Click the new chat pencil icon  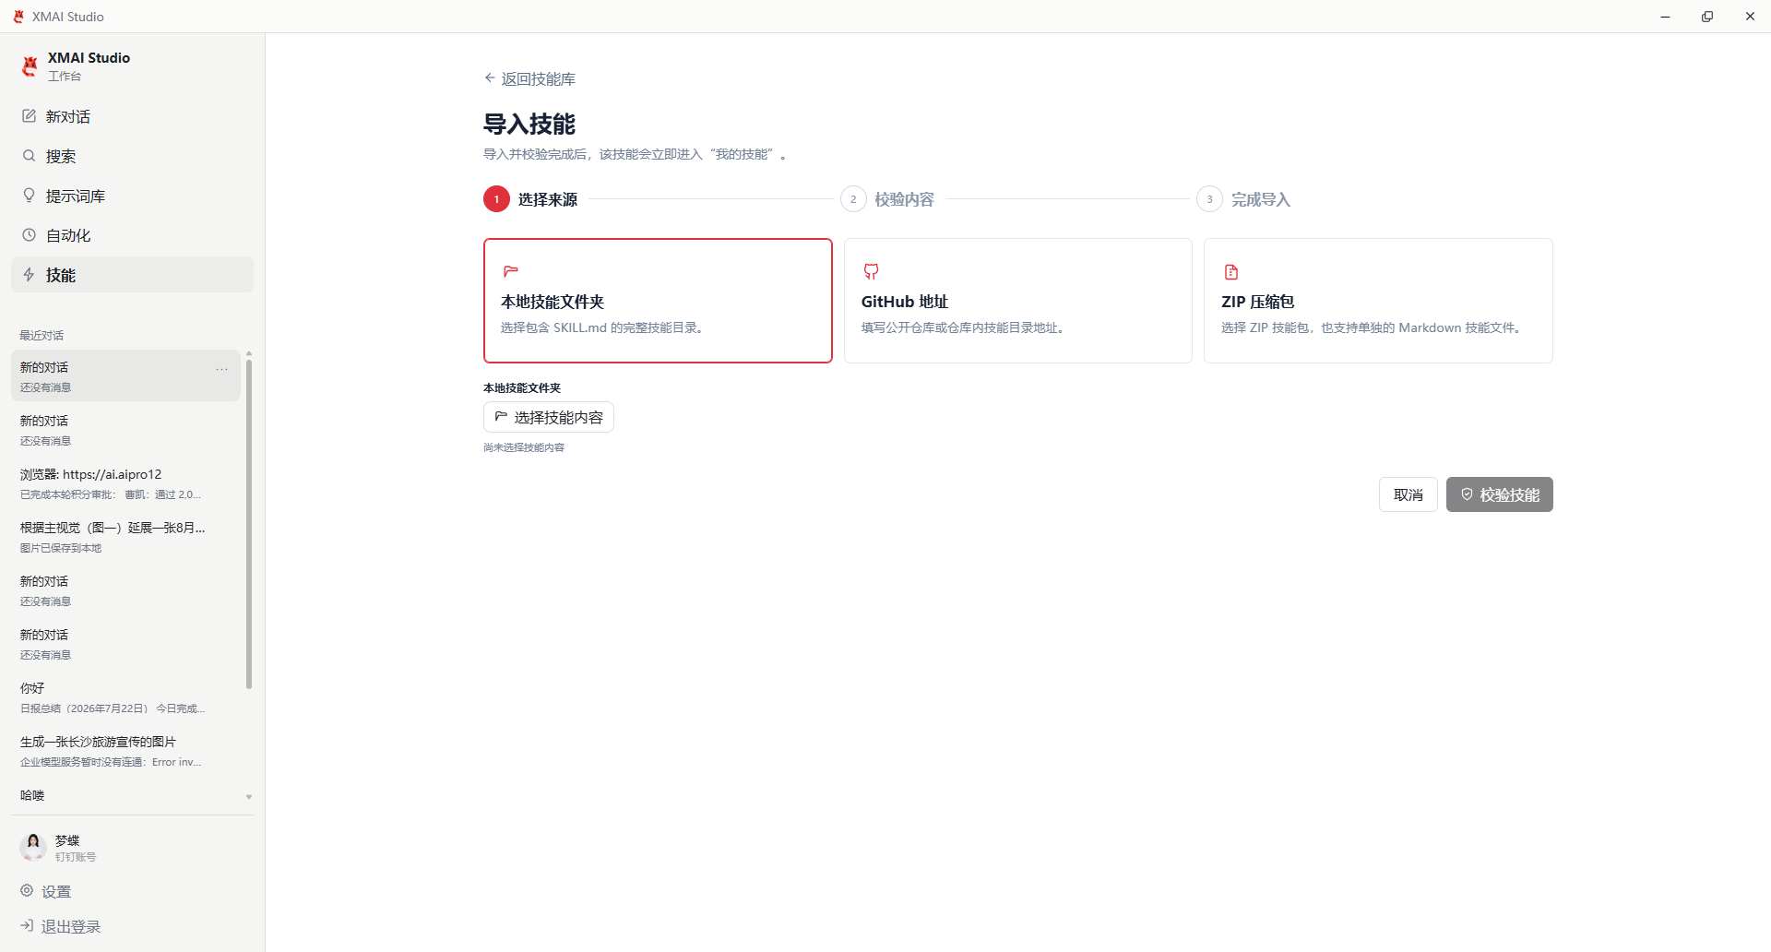point(30,116)
